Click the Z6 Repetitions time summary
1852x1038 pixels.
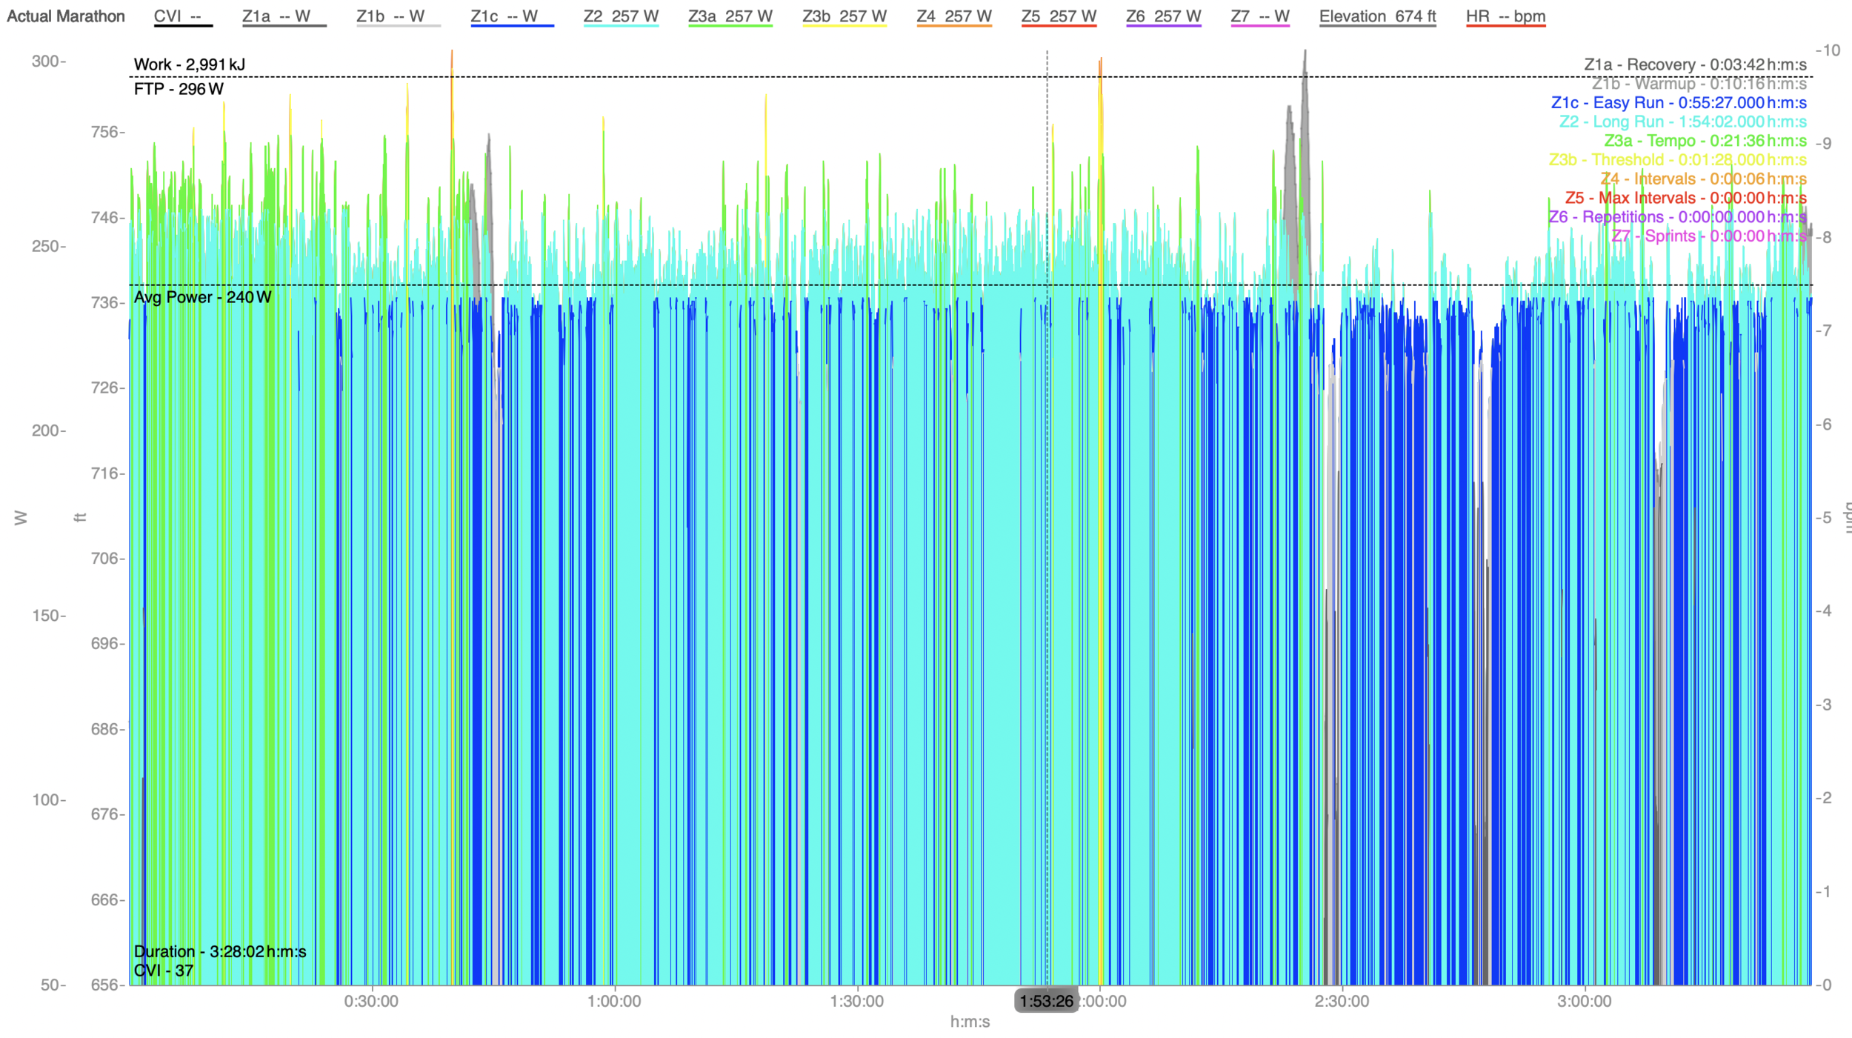[1677, 217]
